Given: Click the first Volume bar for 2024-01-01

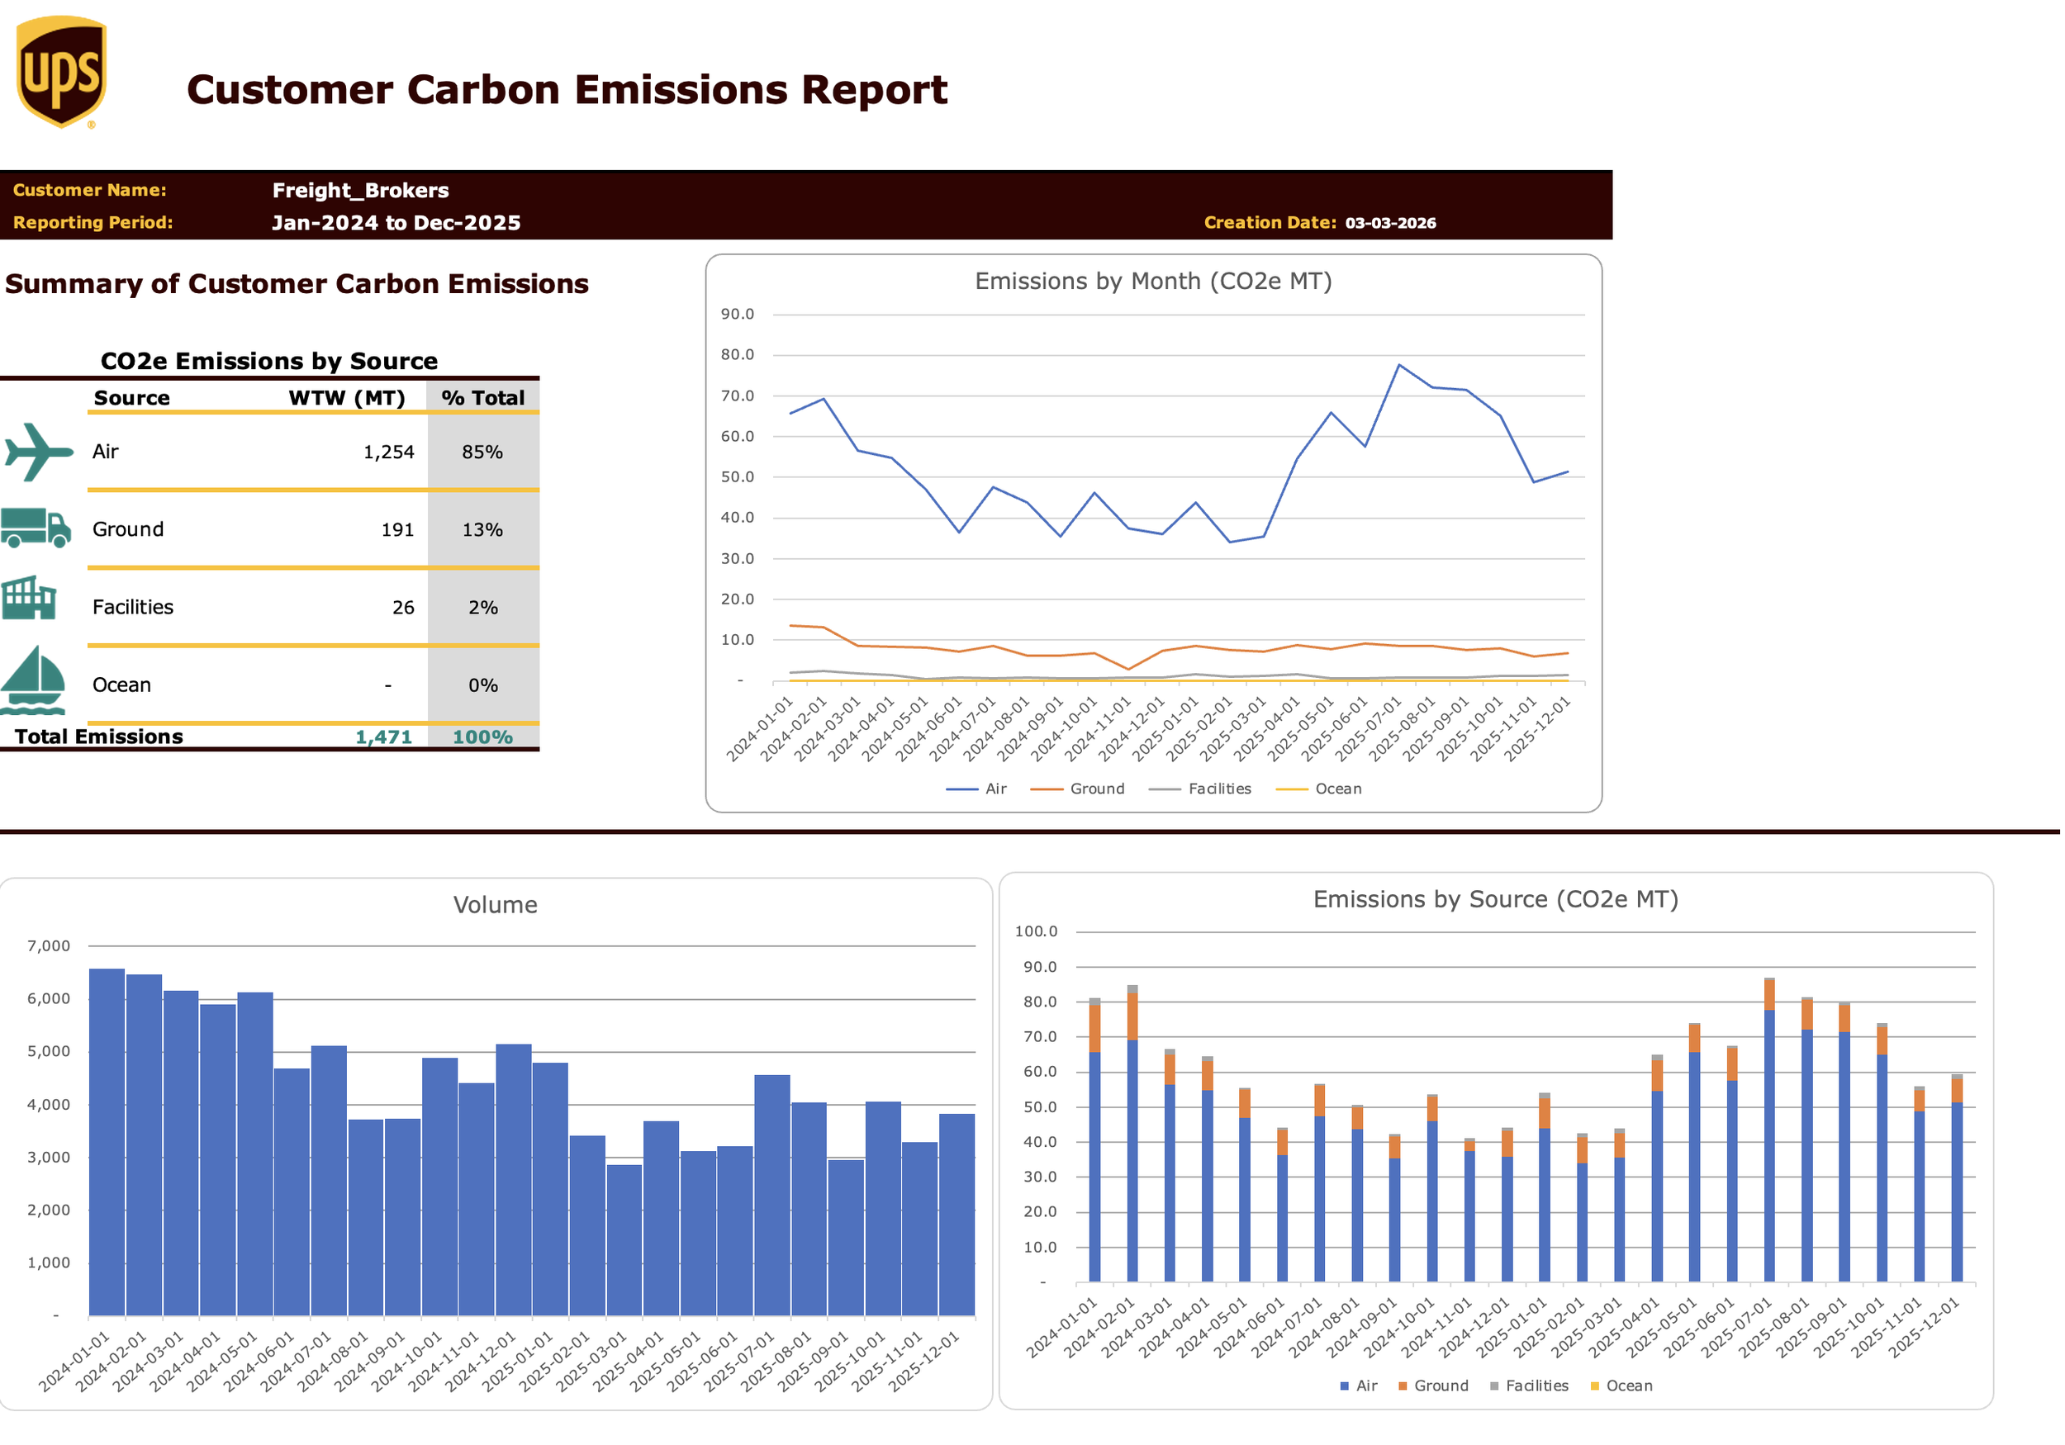Looking at the screenshot, I should tap(107, 1142).
